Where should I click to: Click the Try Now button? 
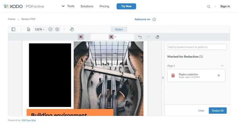126,6
